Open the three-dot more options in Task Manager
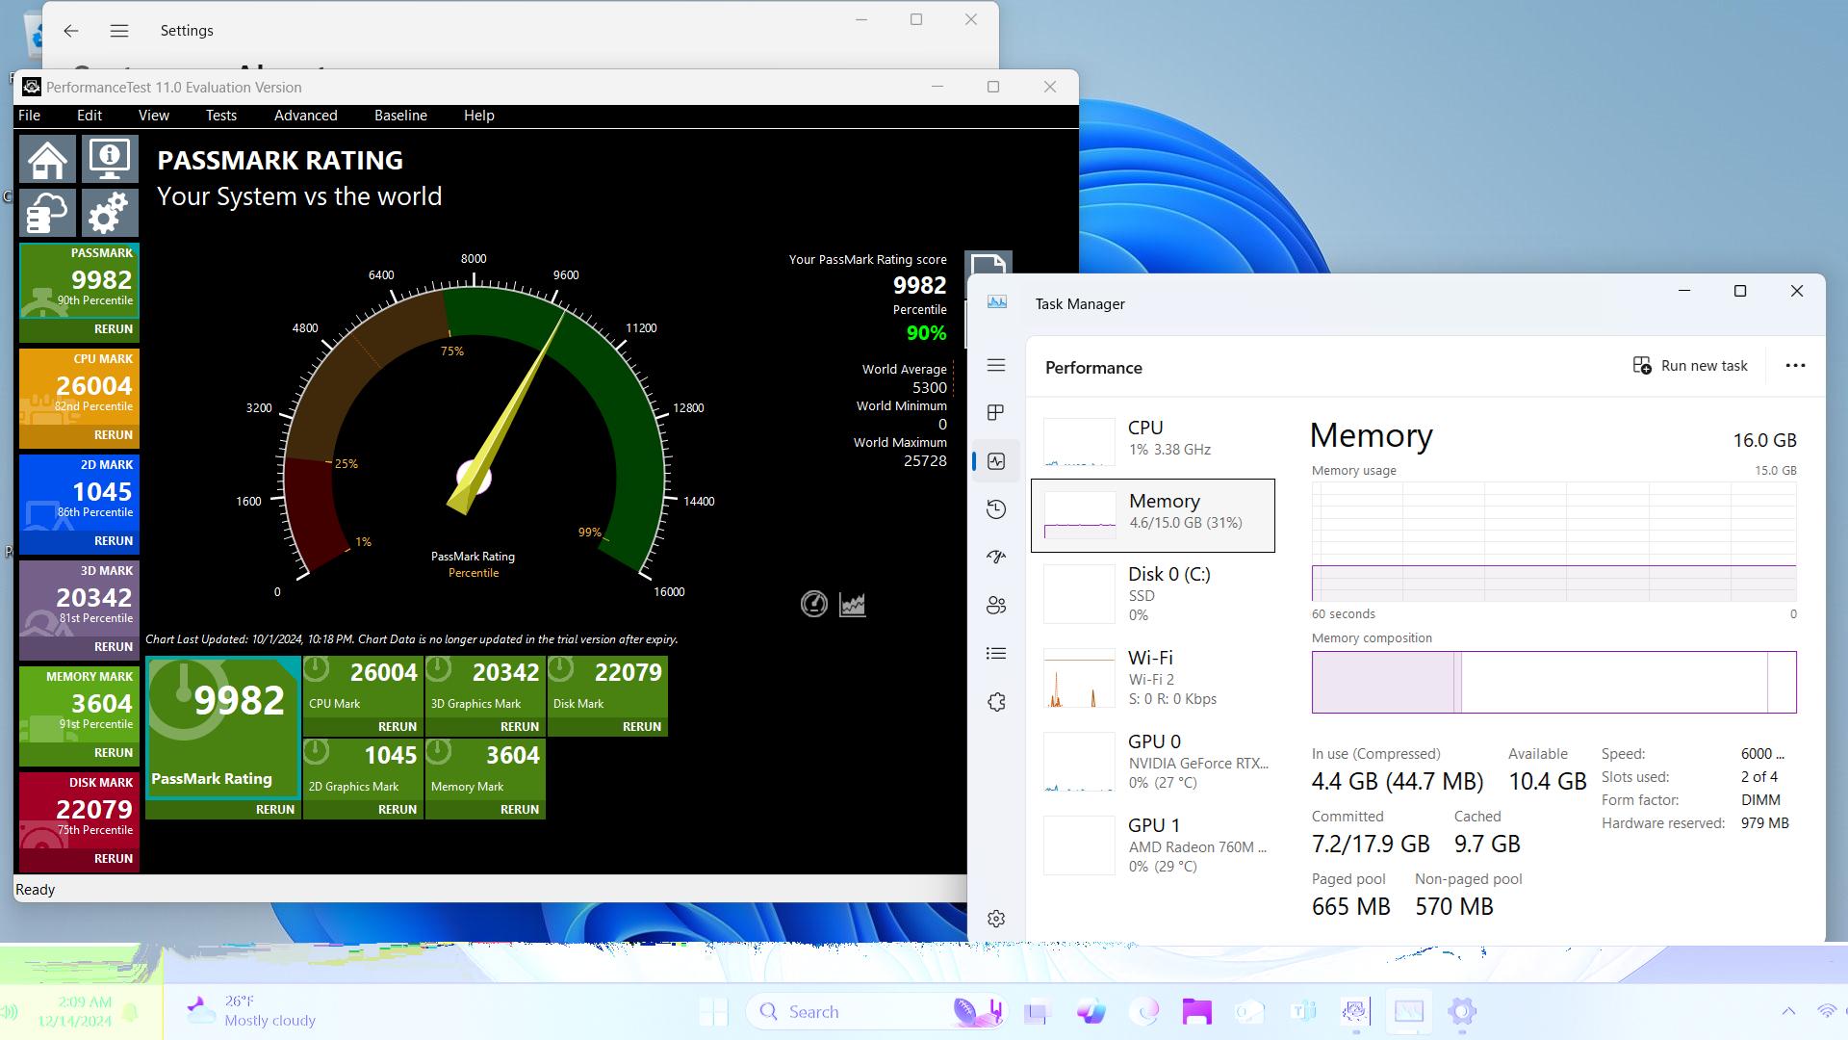1848x1040 pixels. 1795,366
